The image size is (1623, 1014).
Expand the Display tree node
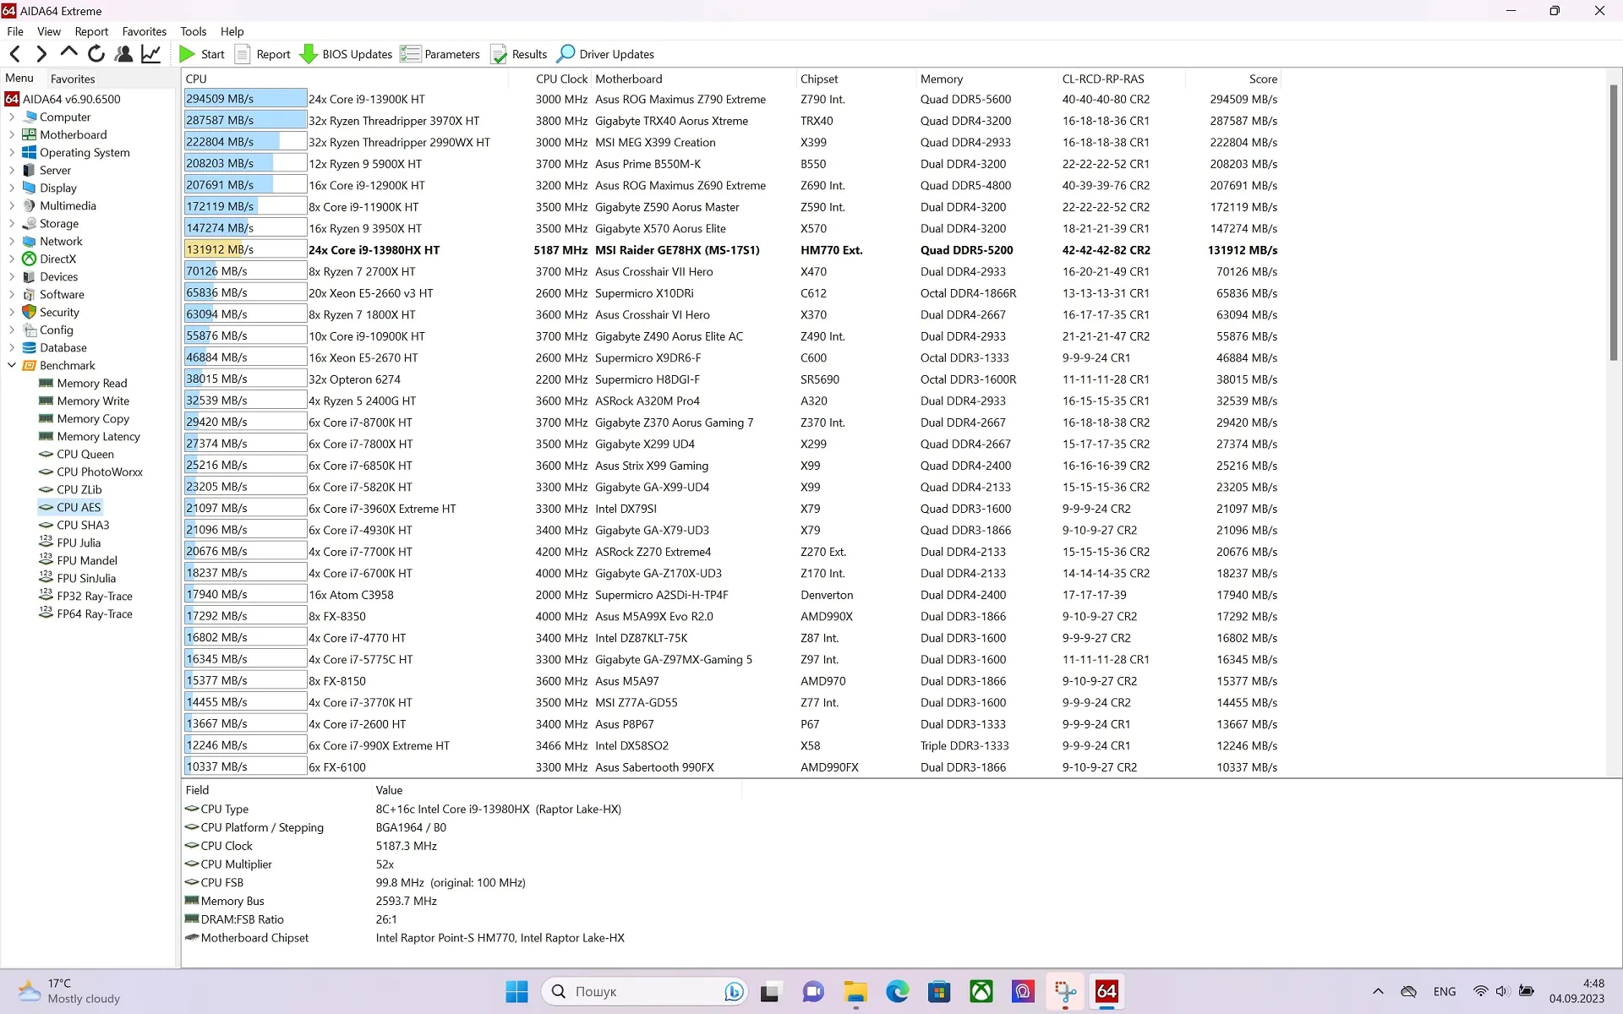point(12,188)
